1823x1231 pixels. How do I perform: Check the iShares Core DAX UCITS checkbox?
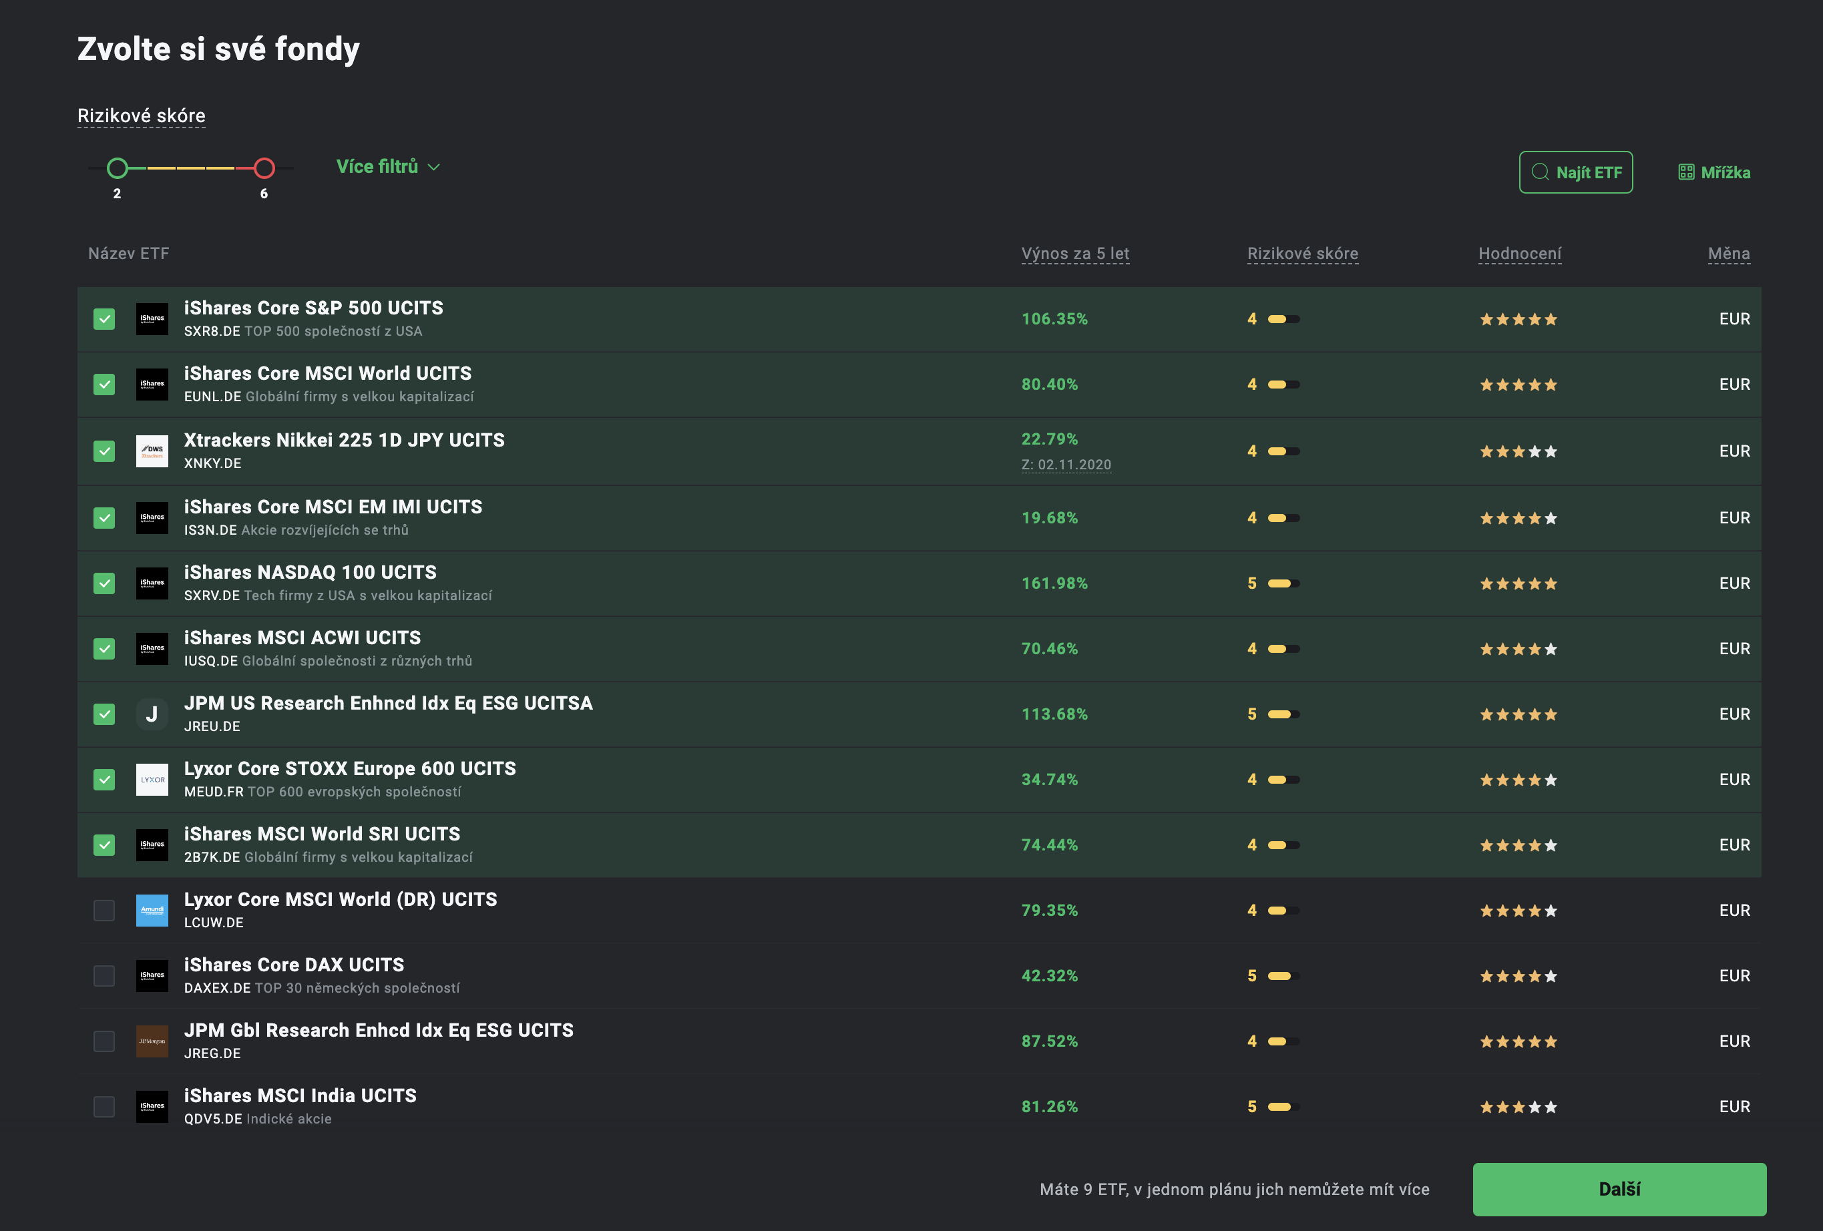pyautogui.click(x=104, y=976)
